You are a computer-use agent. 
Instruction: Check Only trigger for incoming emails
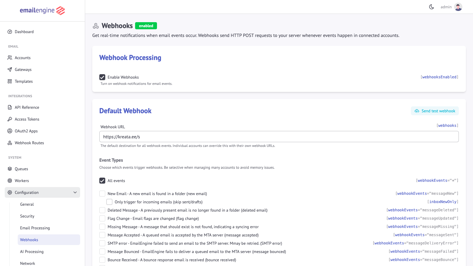(x=109, y=202)
